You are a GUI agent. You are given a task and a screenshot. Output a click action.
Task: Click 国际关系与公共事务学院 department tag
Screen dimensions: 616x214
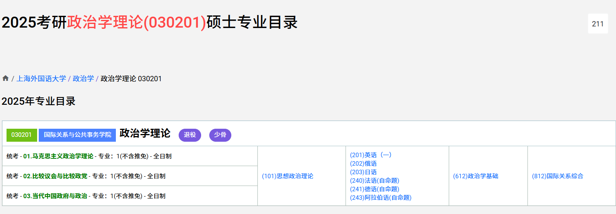coord(78,135)
